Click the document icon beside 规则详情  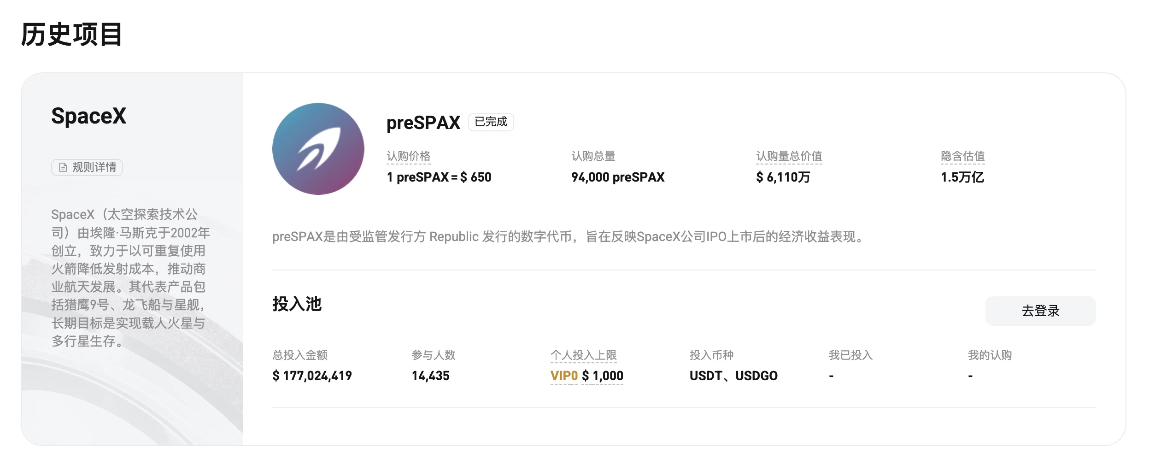pos(63,168)
